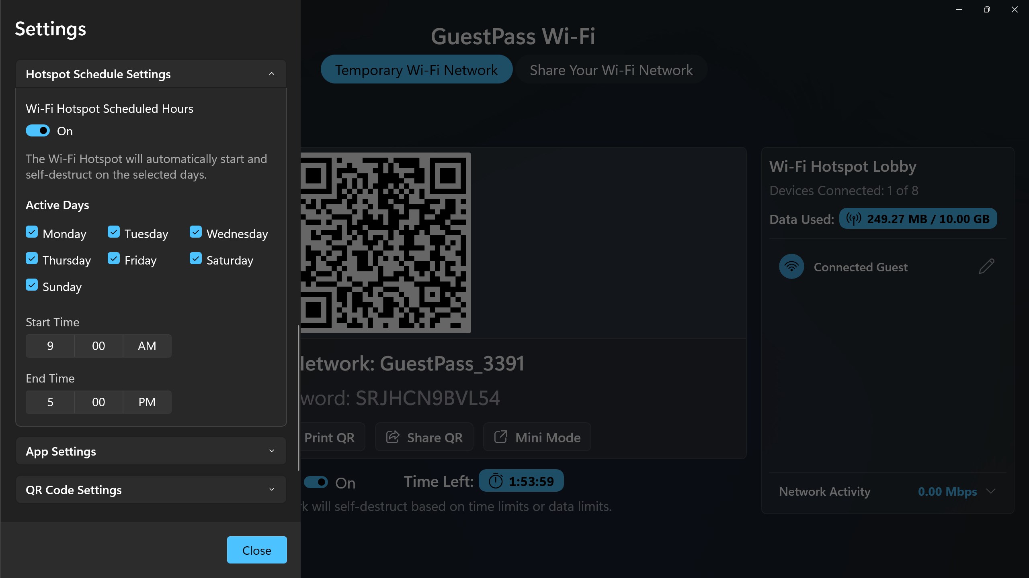Select the Temporary Wi-Fi Network tab
The image size is (1029, 578).
click(x=416, y=70)
